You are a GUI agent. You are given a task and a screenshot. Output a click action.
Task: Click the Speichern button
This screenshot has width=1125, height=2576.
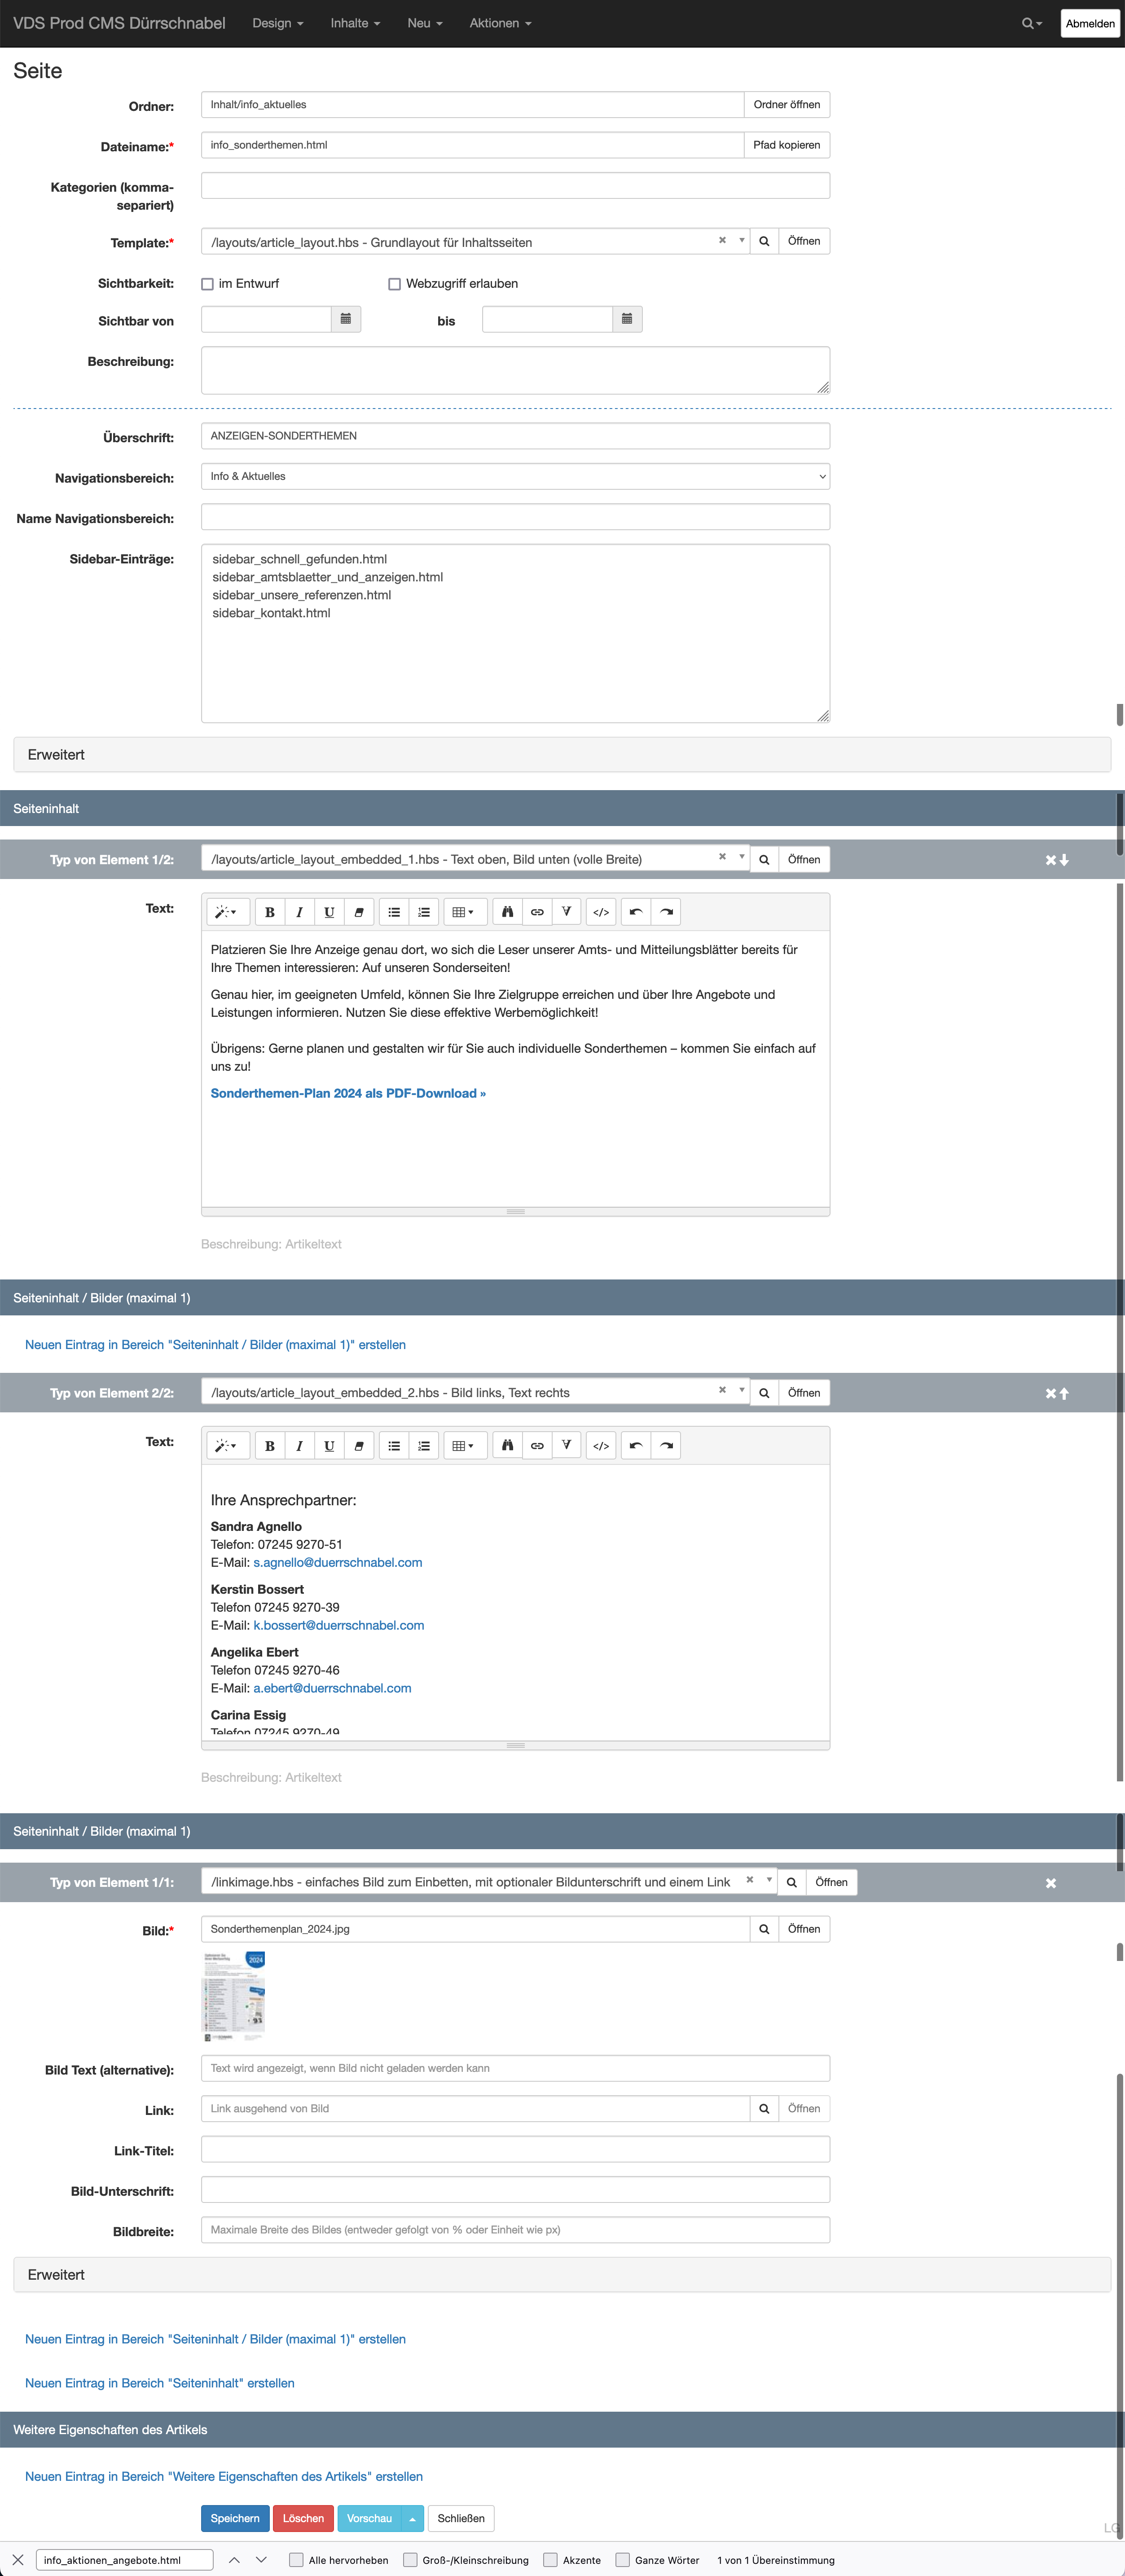tap(235, 2519)
